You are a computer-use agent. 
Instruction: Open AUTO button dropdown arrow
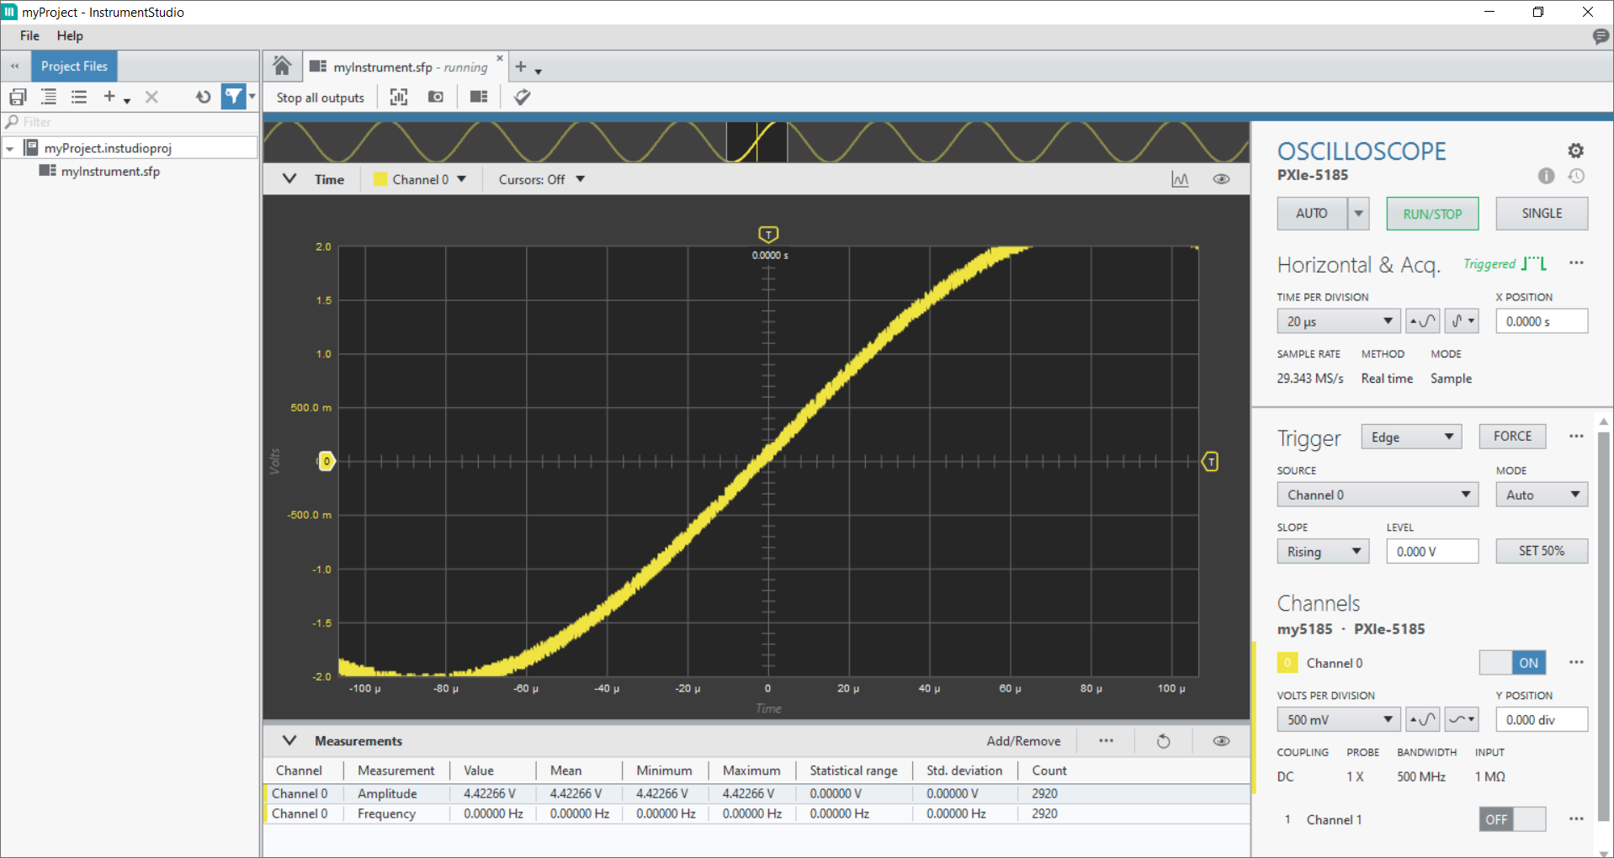click(x=1358, y=214)
